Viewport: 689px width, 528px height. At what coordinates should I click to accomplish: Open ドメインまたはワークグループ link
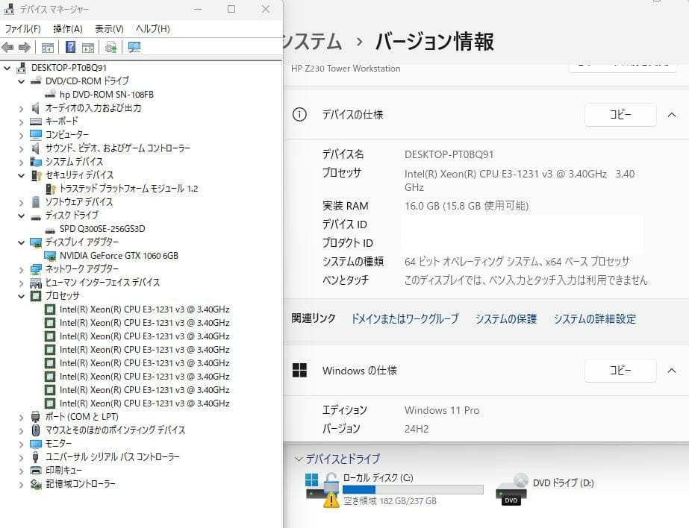click(x=405, y=318)
